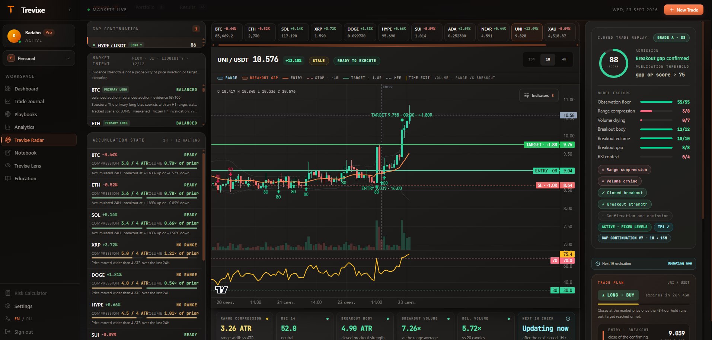Screen dimensions: 712x340
Task: Toggle the Target 1.8R legend line
Action: point(362,78)
